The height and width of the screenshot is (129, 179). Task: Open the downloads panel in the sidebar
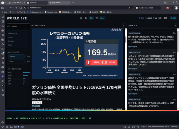3,25
